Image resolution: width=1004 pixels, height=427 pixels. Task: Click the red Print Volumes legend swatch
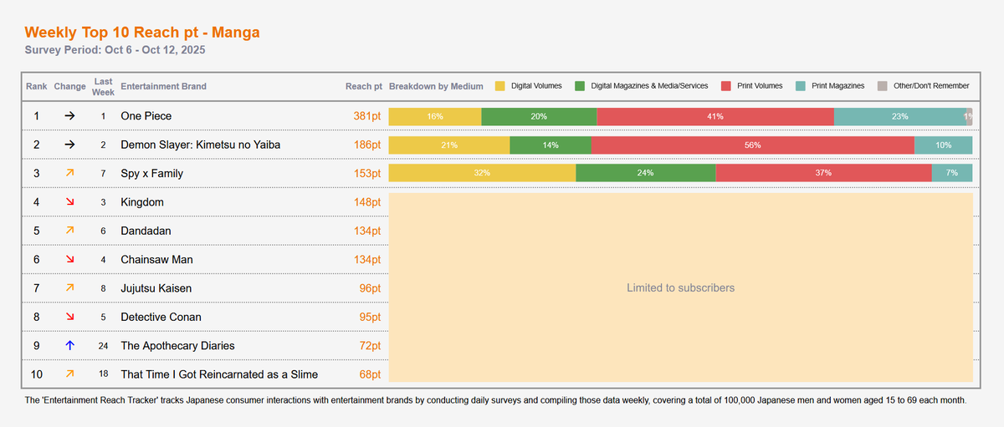click(726, 86)
